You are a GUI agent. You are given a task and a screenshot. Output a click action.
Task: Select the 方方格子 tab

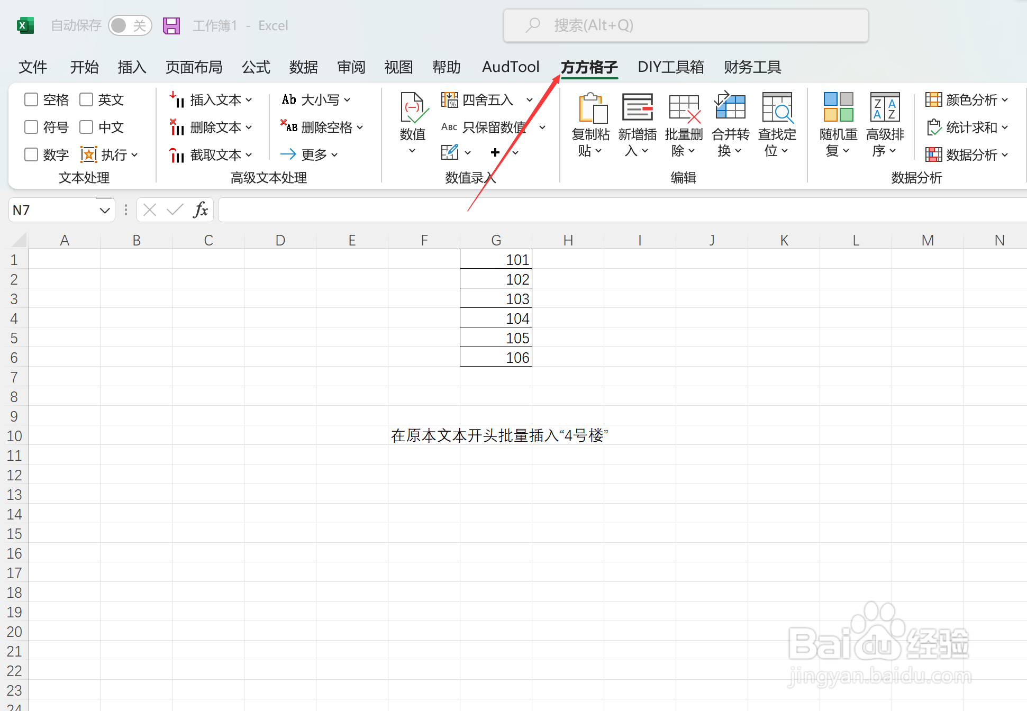click(x=589, y=67)
